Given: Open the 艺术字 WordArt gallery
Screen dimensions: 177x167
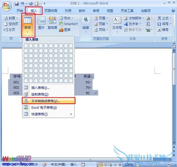Looking at the screenshot, I should (x=132, y=24).
